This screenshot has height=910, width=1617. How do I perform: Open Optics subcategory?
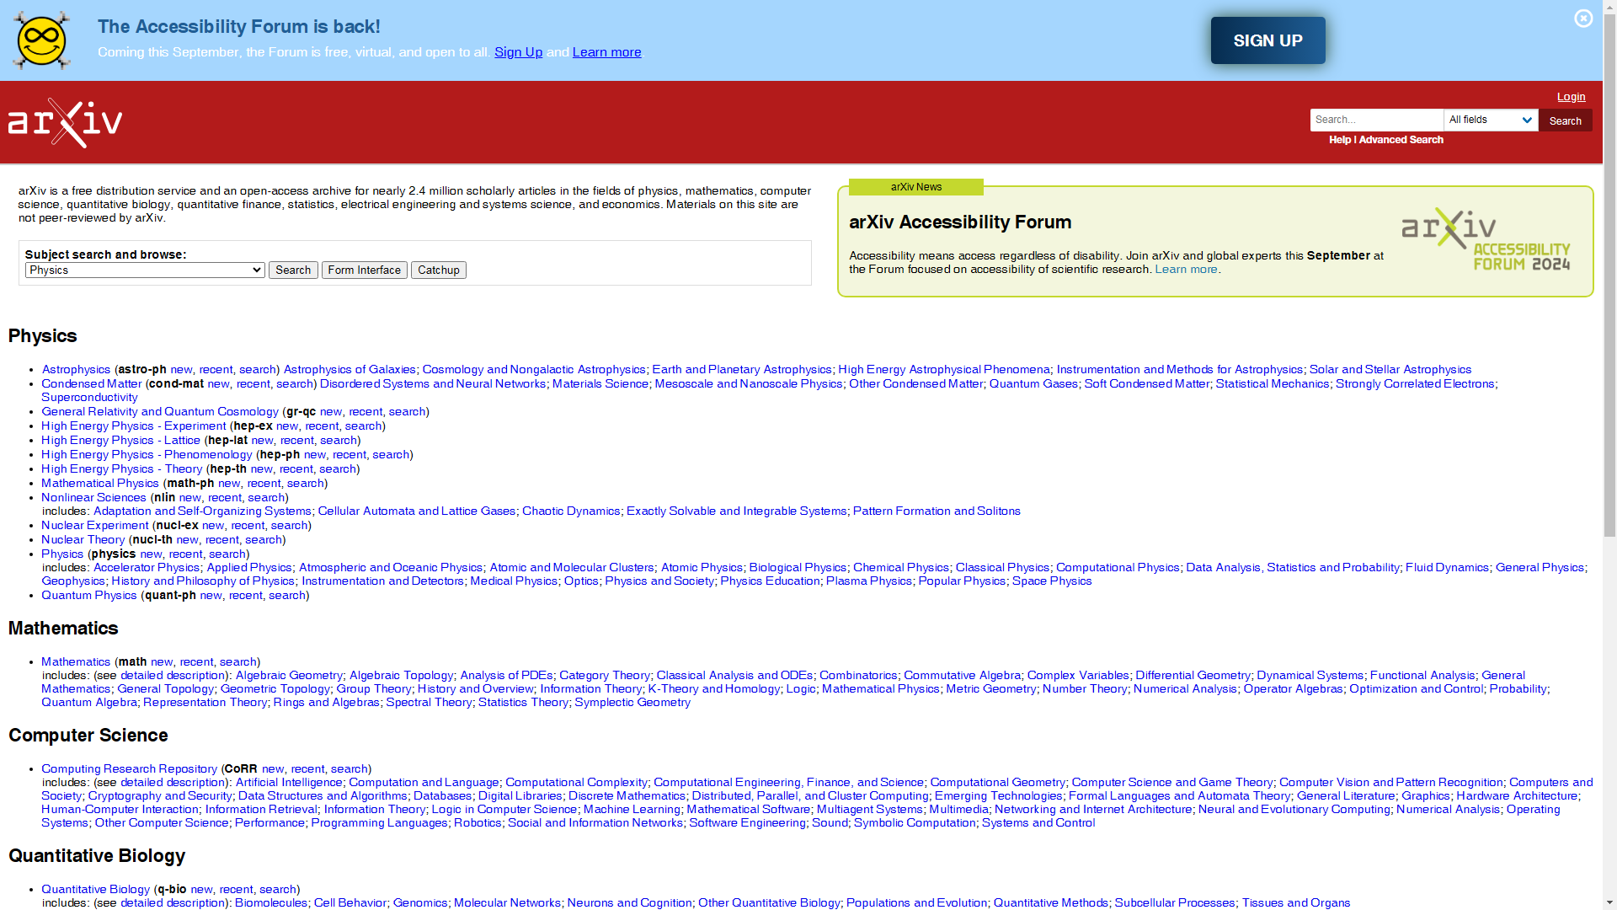(x=581, y=581)
